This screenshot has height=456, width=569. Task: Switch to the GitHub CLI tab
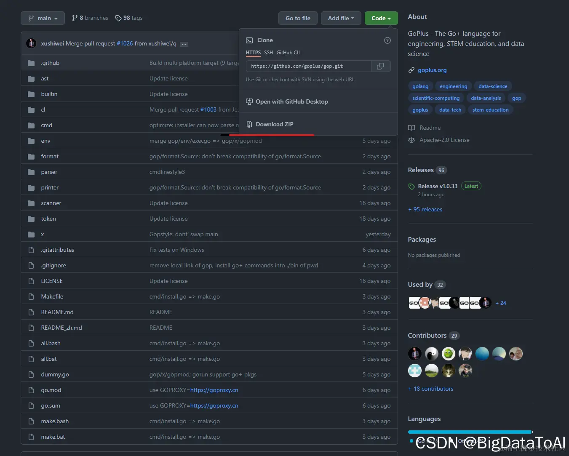point(289,53)
